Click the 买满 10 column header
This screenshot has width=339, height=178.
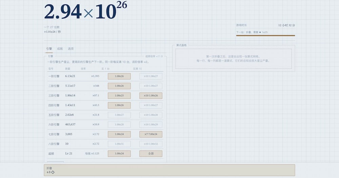coord(137,69)
